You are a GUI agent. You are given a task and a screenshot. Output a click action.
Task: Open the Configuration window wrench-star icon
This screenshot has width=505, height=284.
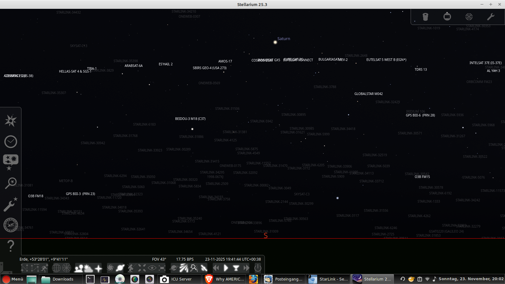tap(10, 204)
